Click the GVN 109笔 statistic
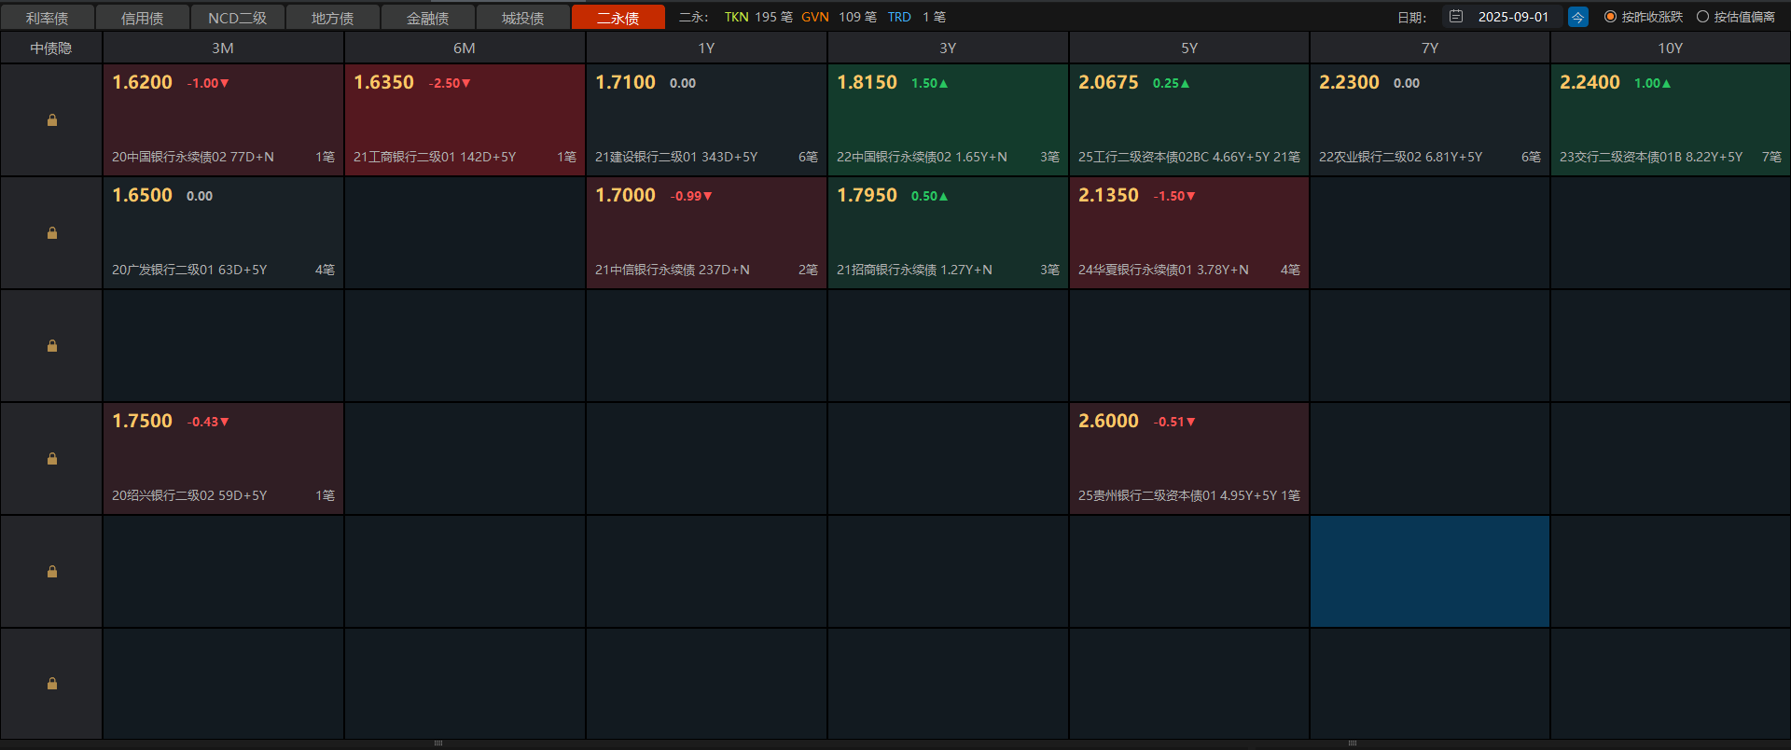1791x750 pixels. point(839,17)
